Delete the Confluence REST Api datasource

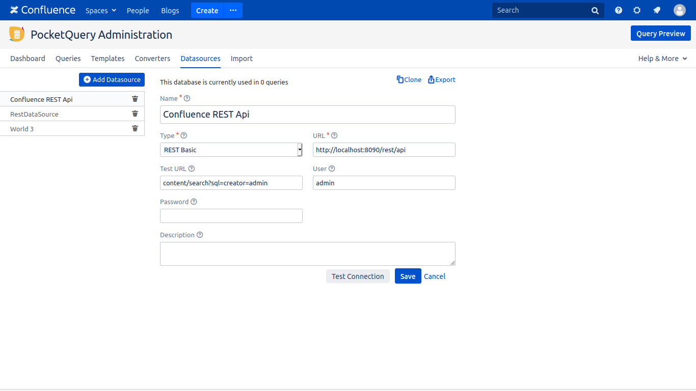tap(135, 99)
